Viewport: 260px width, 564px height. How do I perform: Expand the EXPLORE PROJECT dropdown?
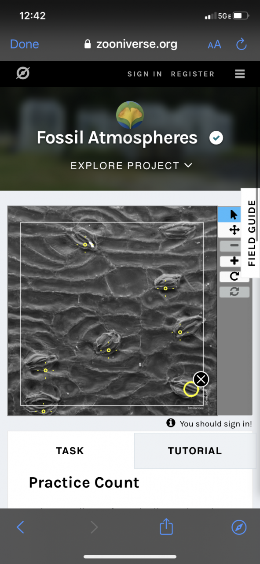tap(131, 166)
